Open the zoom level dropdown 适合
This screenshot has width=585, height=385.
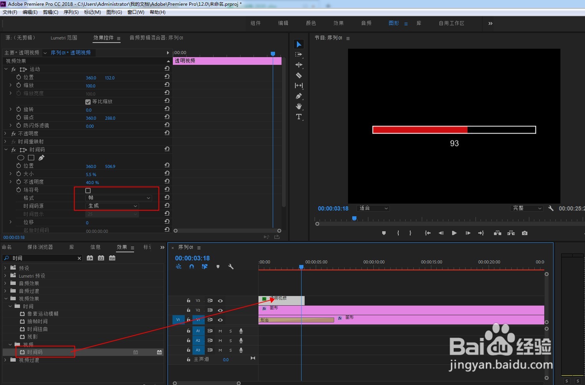(x=373, y=208)
